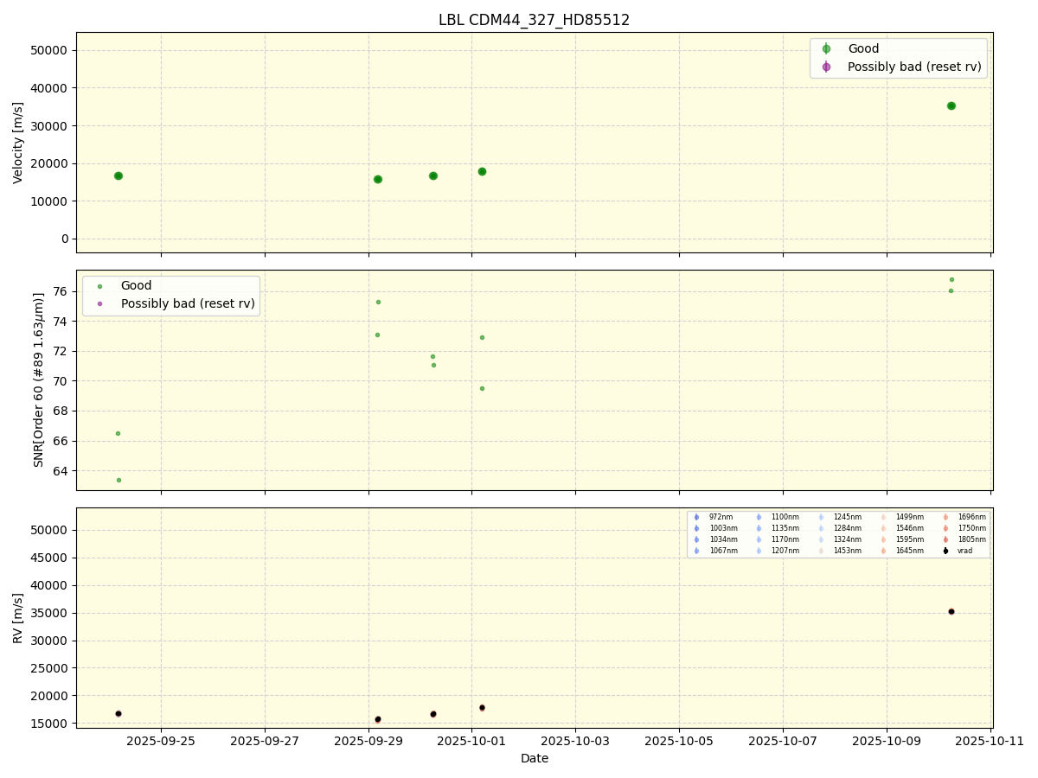Pick the 1034nm legend marker

coord(696,539)
